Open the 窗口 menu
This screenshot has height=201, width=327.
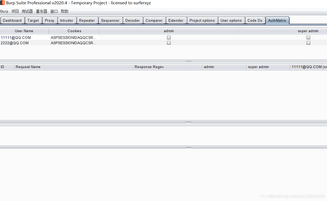point(54,11)
